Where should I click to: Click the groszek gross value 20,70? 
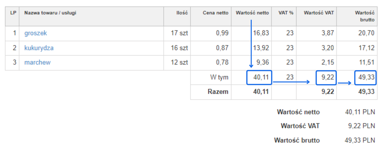click(x=366, y=33)
